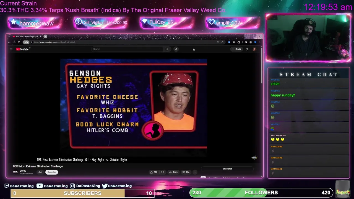Click the 12:19:53 am clock overlay
The height and width of the screenshot is (199, 354).
click(328, 7)
